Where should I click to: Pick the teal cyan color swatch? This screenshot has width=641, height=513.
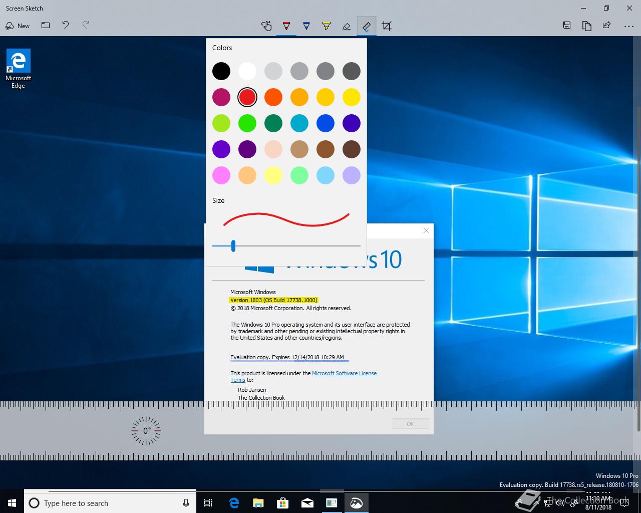point(299,123)
